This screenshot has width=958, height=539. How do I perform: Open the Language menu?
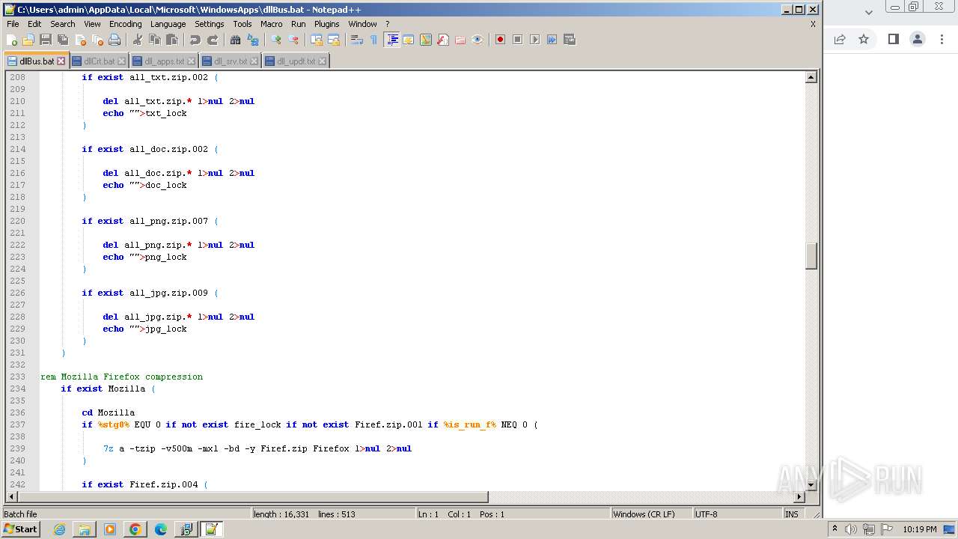point(168,24)
